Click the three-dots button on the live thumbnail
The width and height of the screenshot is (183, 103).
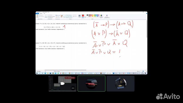(x=73, y=88)
